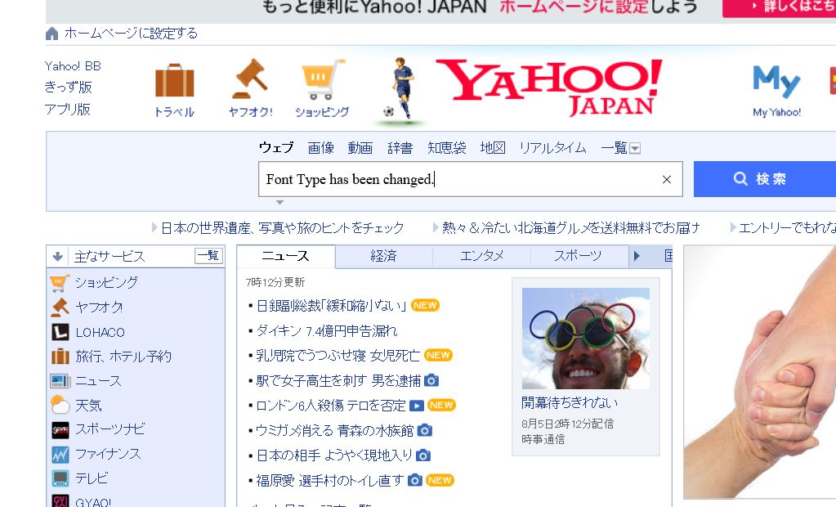Open headline ダイキン 7.4億円申告漏れ

327,331
